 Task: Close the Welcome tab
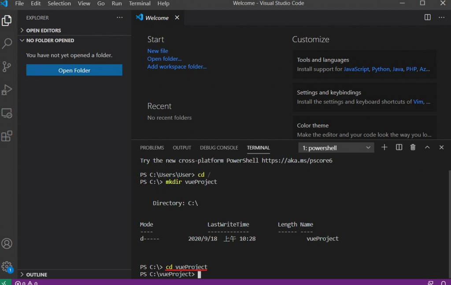[x=177, y=18]
